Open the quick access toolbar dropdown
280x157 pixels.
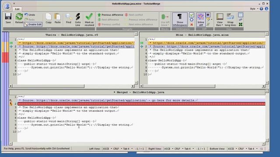(x=14, y=3)
